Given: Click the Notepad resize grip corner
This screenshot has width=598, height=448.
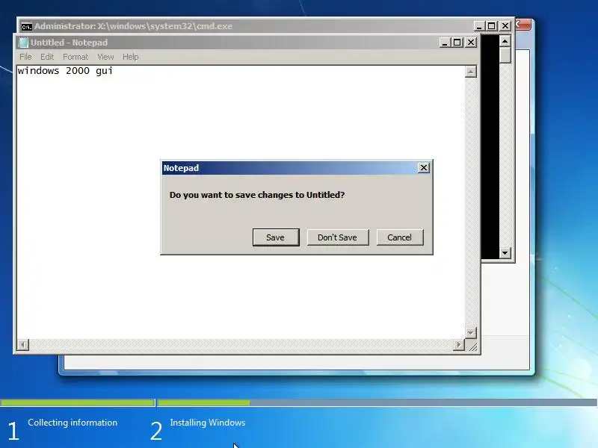Looking at the screenshot, I should [472, 346].
